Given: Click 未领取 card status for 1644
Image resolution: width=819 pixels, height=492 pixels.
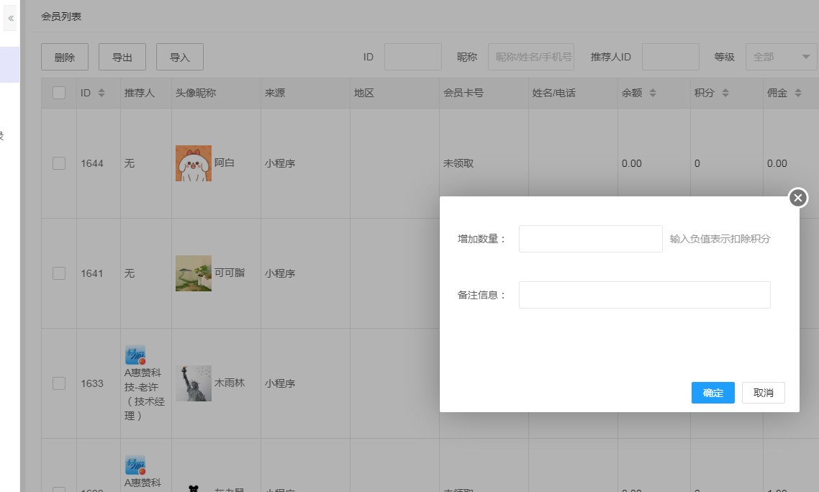Looking at the screenshot, I should [458, 163].
